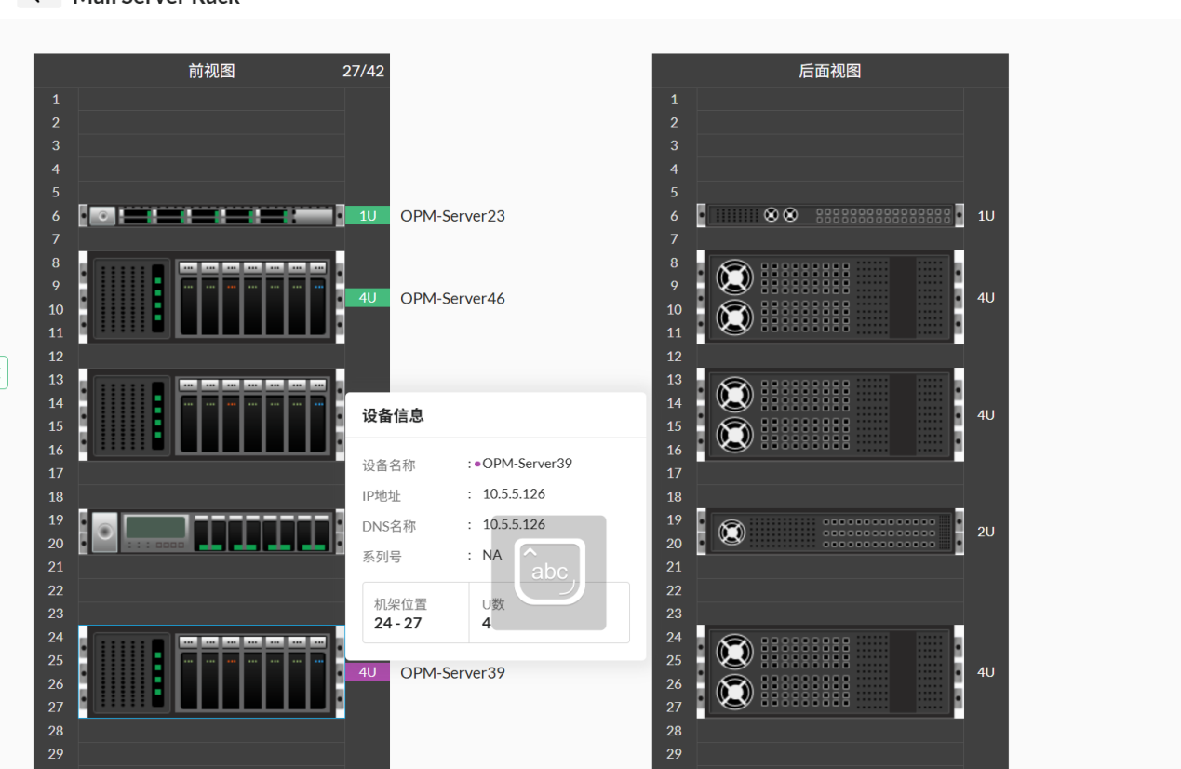Click the green 4U badge beside OPM-Server46
This screenshot has width=1181, height=769.
(367, 298)
